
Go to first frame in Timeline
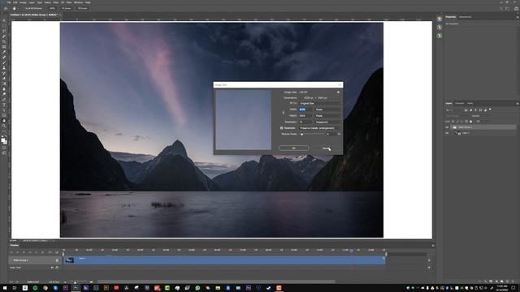[x=11, y=252]
